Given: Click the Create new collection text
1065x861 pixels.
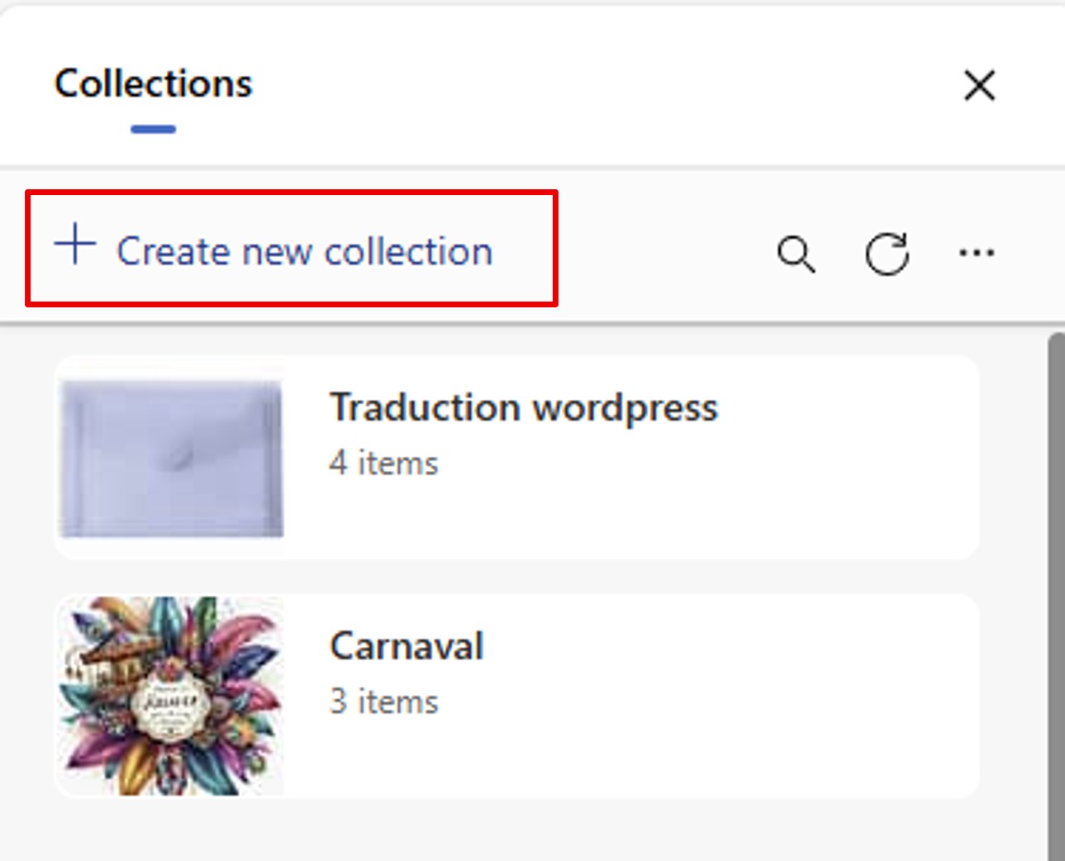Looking at the screenshot, I should (x=304, y=251).
